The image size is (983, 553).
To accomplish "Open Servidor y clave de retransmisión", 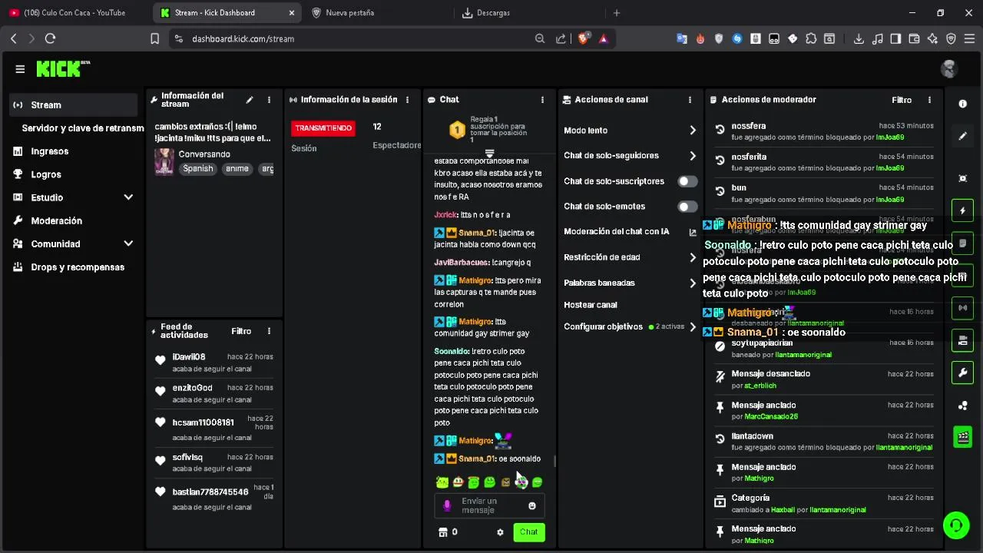I will (x=83, y=128).
